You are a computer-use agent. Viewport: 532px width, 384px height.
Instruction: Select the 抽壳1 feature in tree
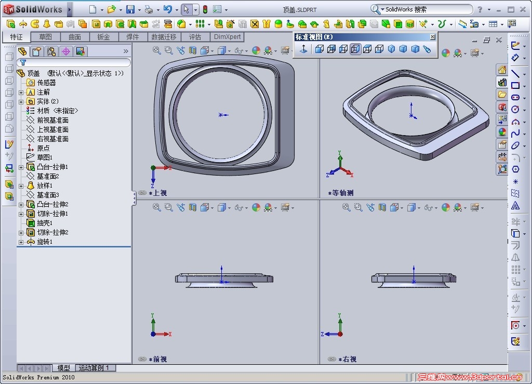(45, 223)
